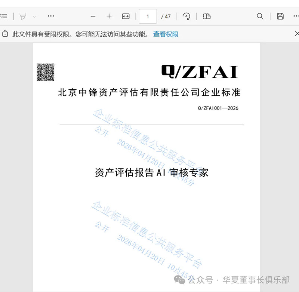Screen dimensions: 299x292
Task: Toggle the page view layout
Action: pyautogui.click(x=207, y=16)
